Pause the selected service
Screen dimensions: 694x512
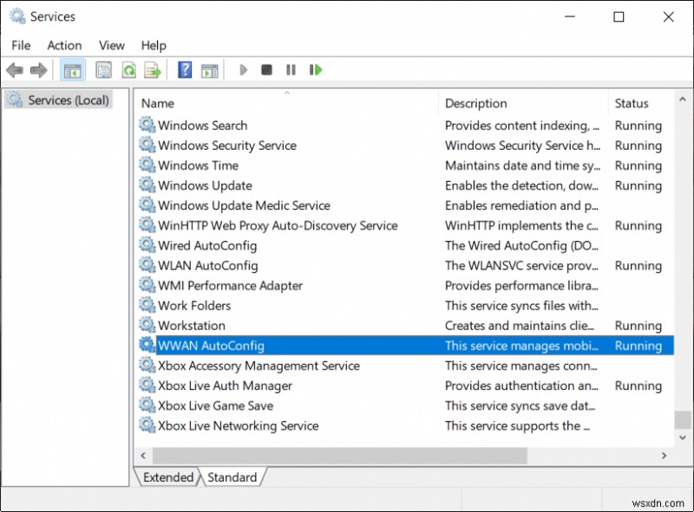click(290, 69)
